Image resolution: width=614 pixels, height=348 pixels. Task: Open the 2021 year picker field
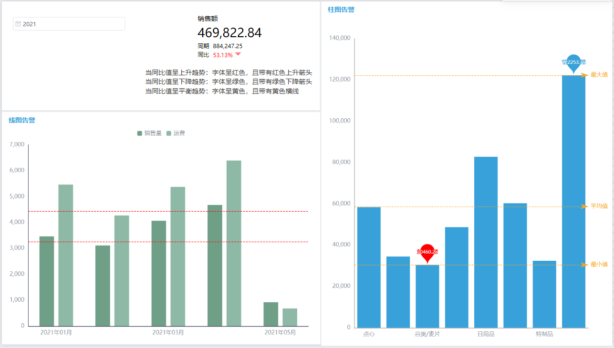tap(69, 24)
